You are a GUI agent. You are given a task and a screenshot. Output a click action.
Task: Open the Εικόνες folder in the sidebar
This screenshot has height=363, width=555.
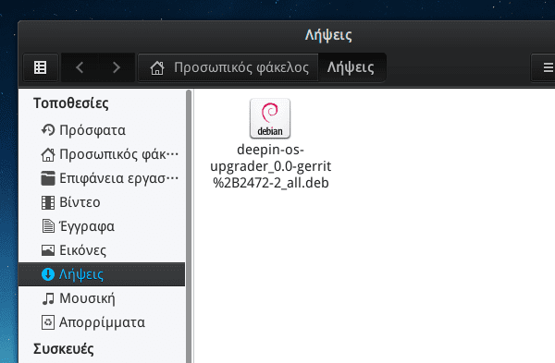pyautogui.click(x=102, y=250)
